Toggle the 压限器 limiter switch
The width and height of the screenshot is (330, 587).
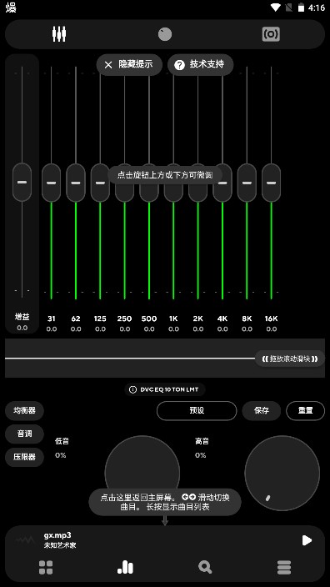pyautogui.click(x=24, y=457)
